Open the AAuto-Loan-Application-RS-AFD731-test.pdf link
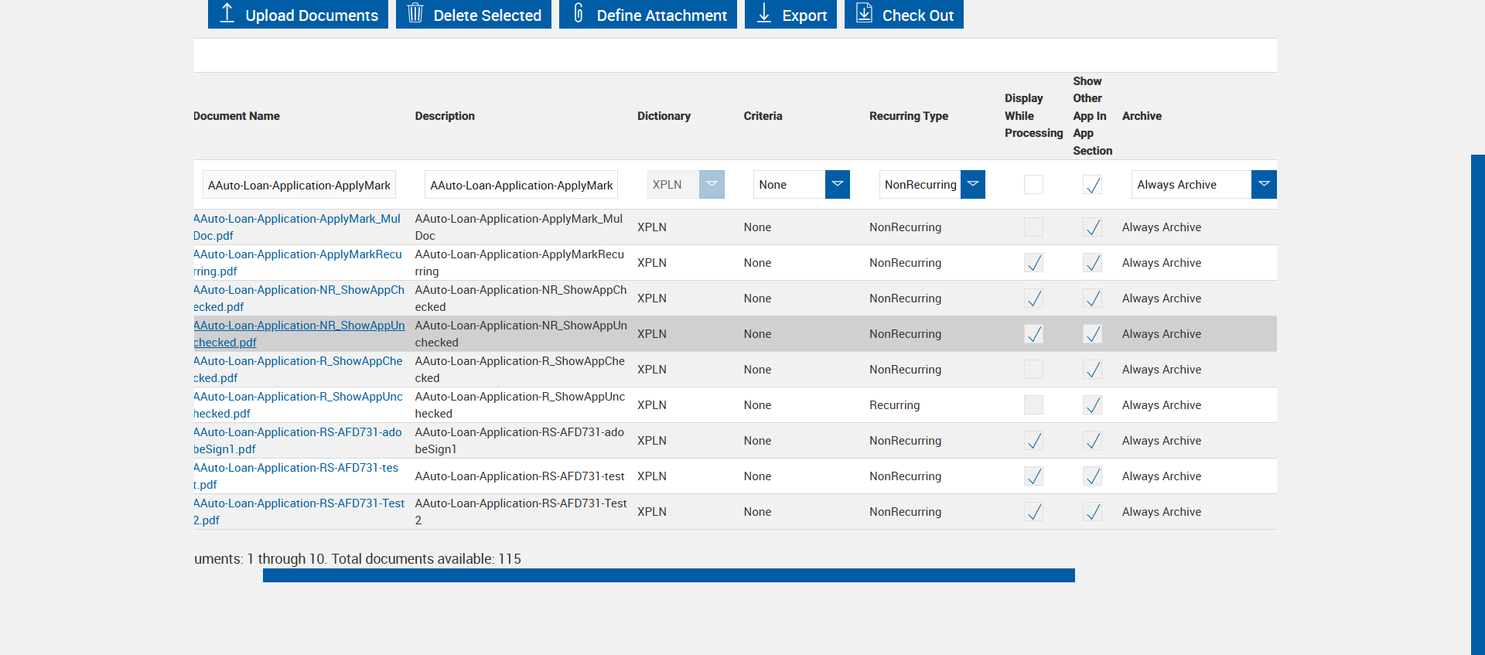This screenshot has width=1485, height=655. (296, 476)
